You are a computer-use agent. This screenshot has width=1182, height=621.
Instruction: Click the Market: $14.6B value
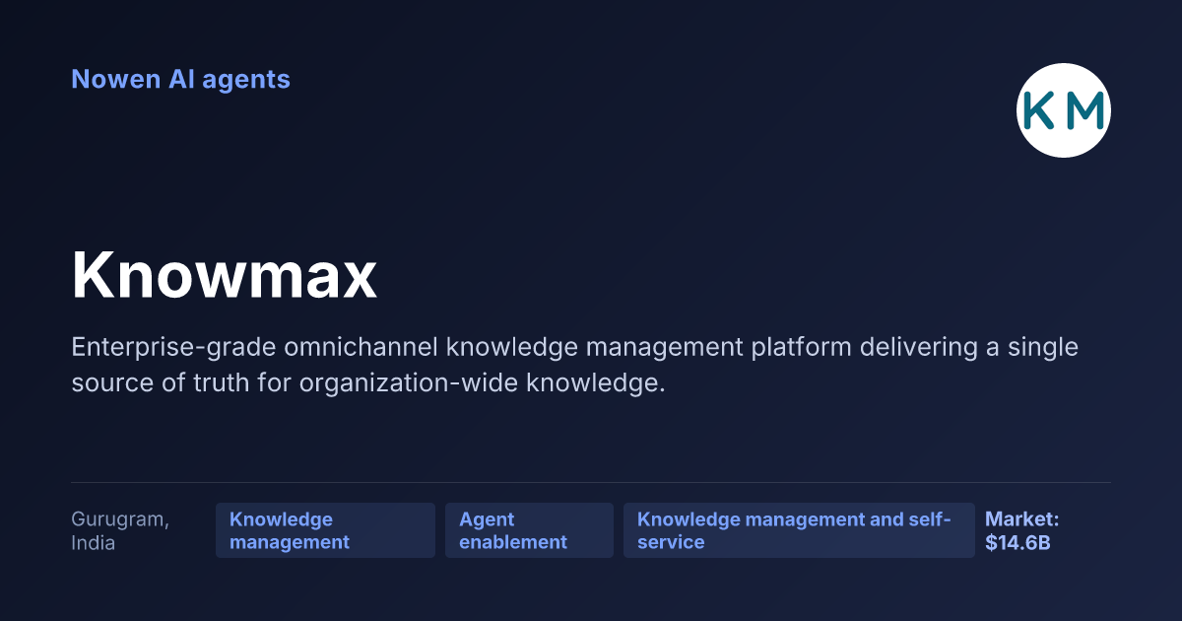tap(1022, 530)
